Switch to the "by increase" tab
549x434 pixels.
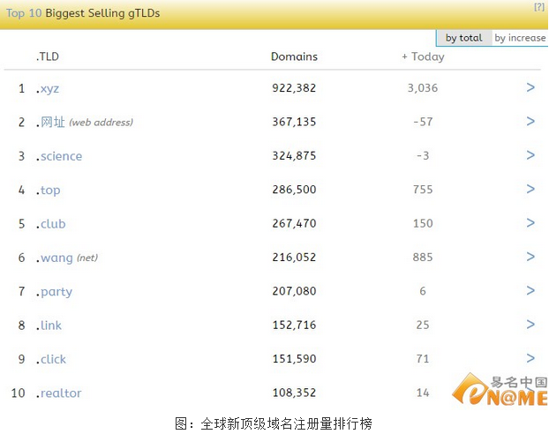point(520,38)
